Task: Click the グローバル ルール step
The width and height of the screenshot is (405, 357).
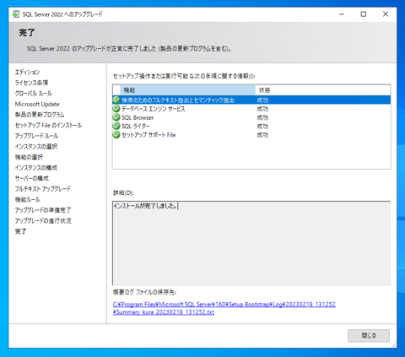Action: (34, 94)
